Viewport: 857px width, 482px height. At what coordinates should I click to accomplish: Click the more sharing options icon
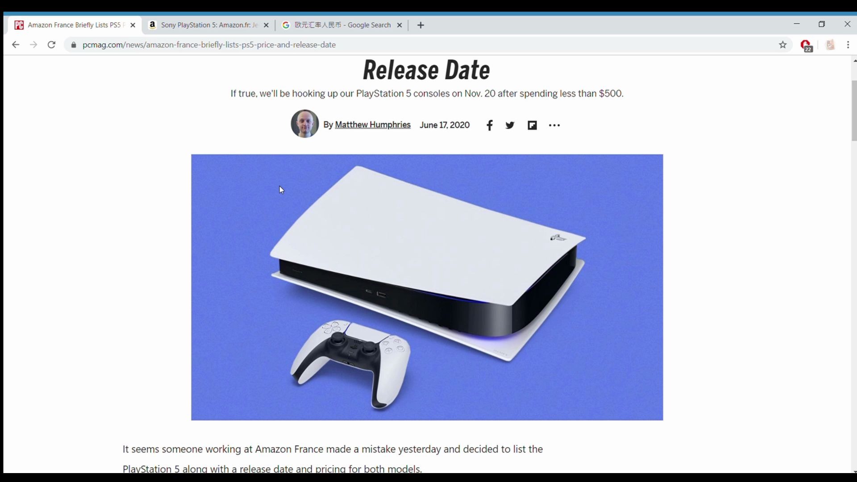click(553, 125)
